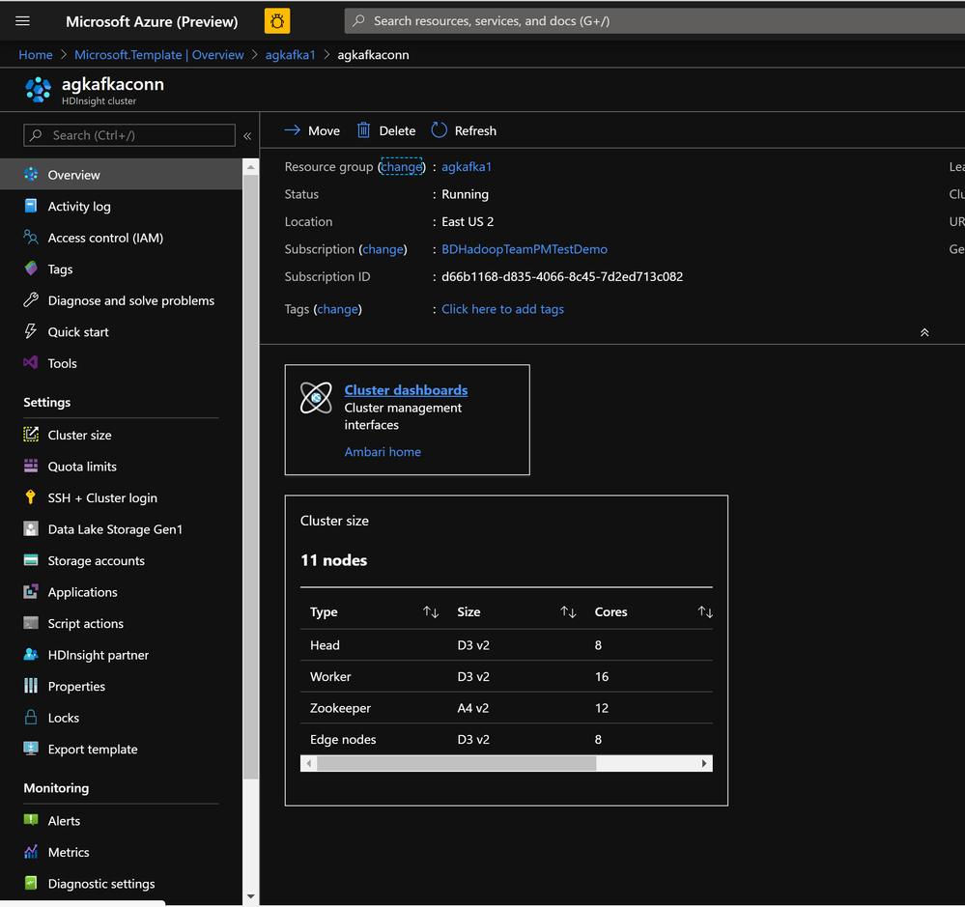Click the Alerts icon under Monitoring
965x907 pixels.
(x=31, y=820)
